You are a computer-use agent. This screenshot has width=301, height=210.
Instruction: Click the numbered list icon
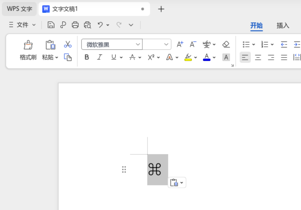[x=265, y=44]
